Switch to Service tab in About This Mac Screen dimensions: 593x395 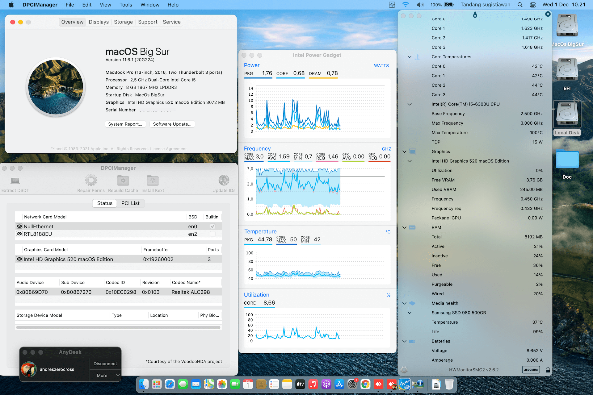[x=172, y=22]
